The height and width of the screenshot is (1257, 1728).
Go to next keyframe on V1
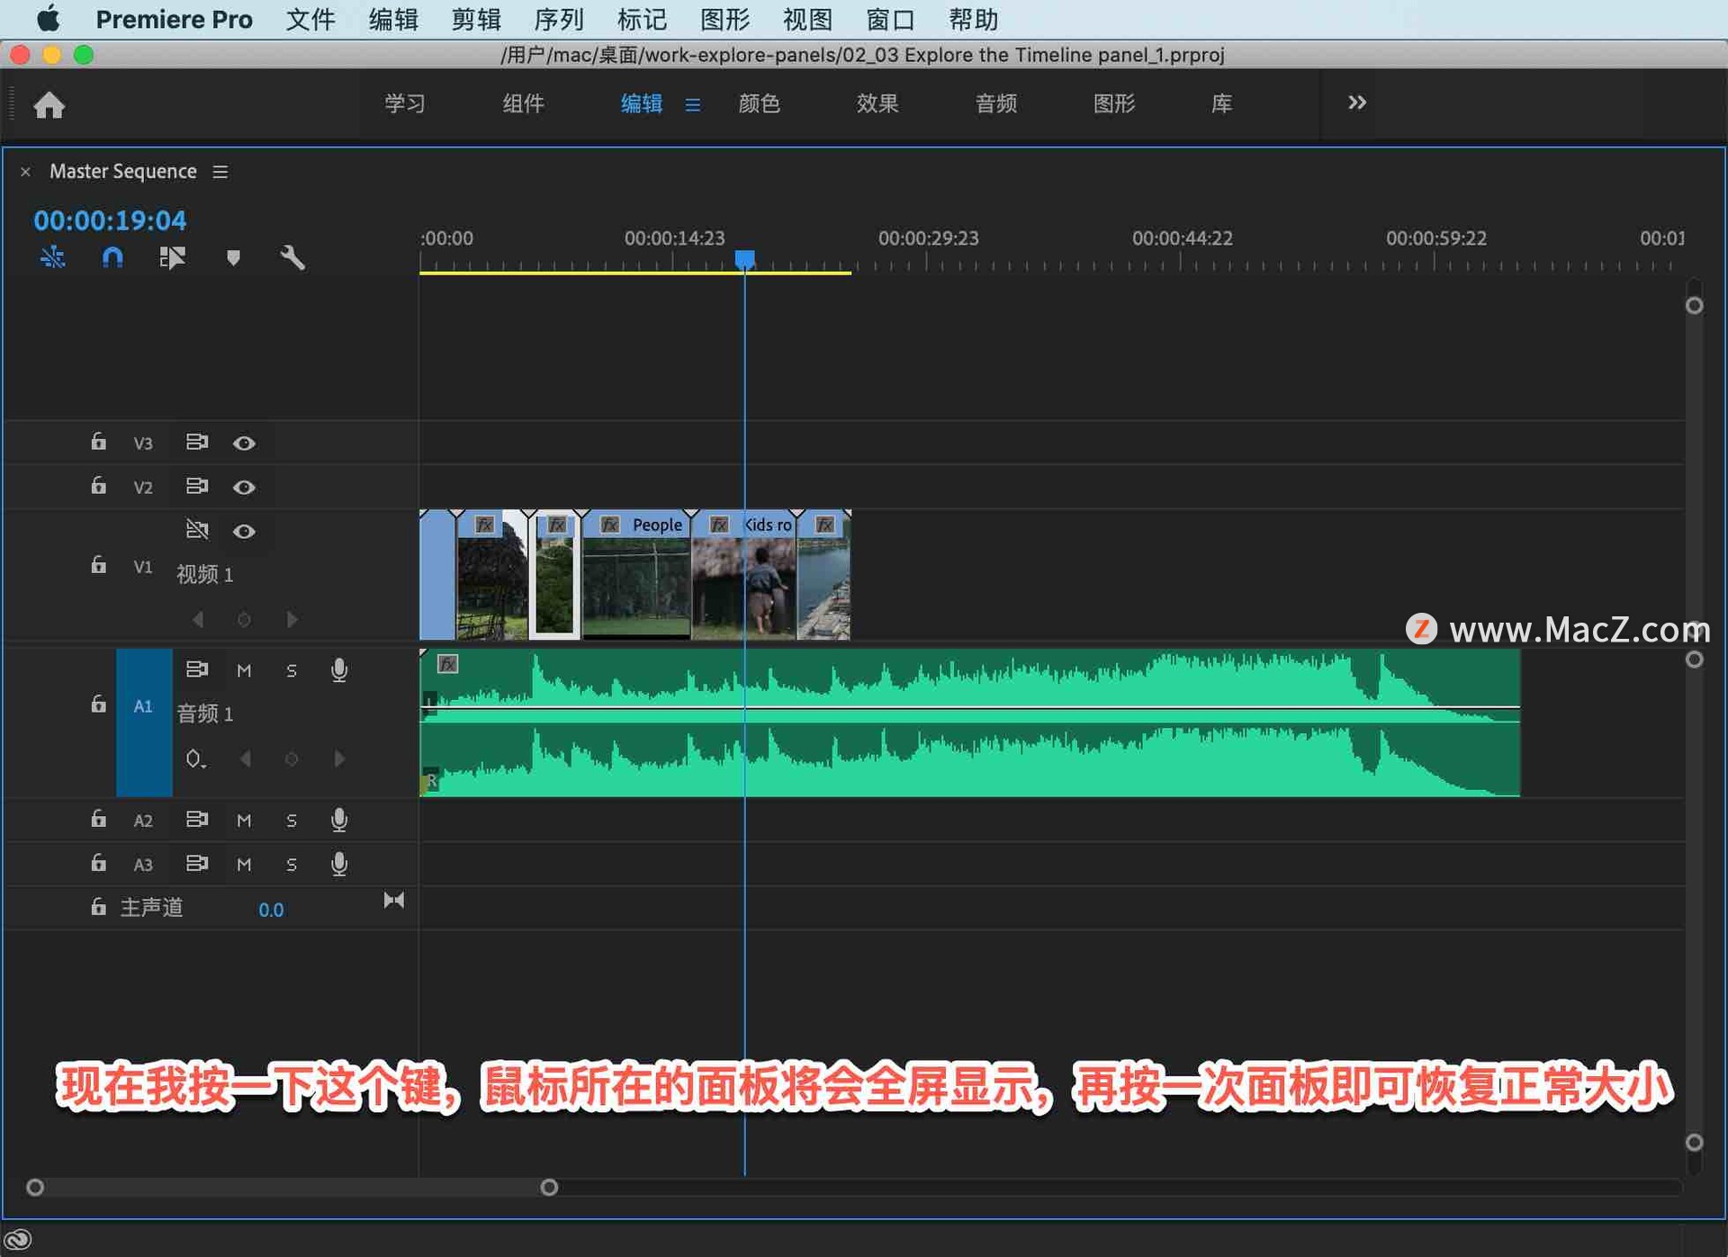tap(292, 619)
